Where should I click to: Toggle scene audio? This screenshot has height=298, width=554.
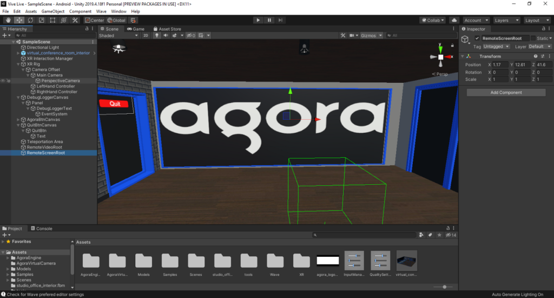166,35
